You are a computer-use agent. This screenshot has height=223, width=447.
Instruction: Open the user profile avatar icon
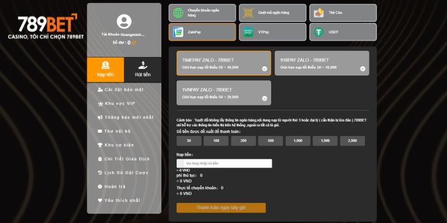(124, 22)
